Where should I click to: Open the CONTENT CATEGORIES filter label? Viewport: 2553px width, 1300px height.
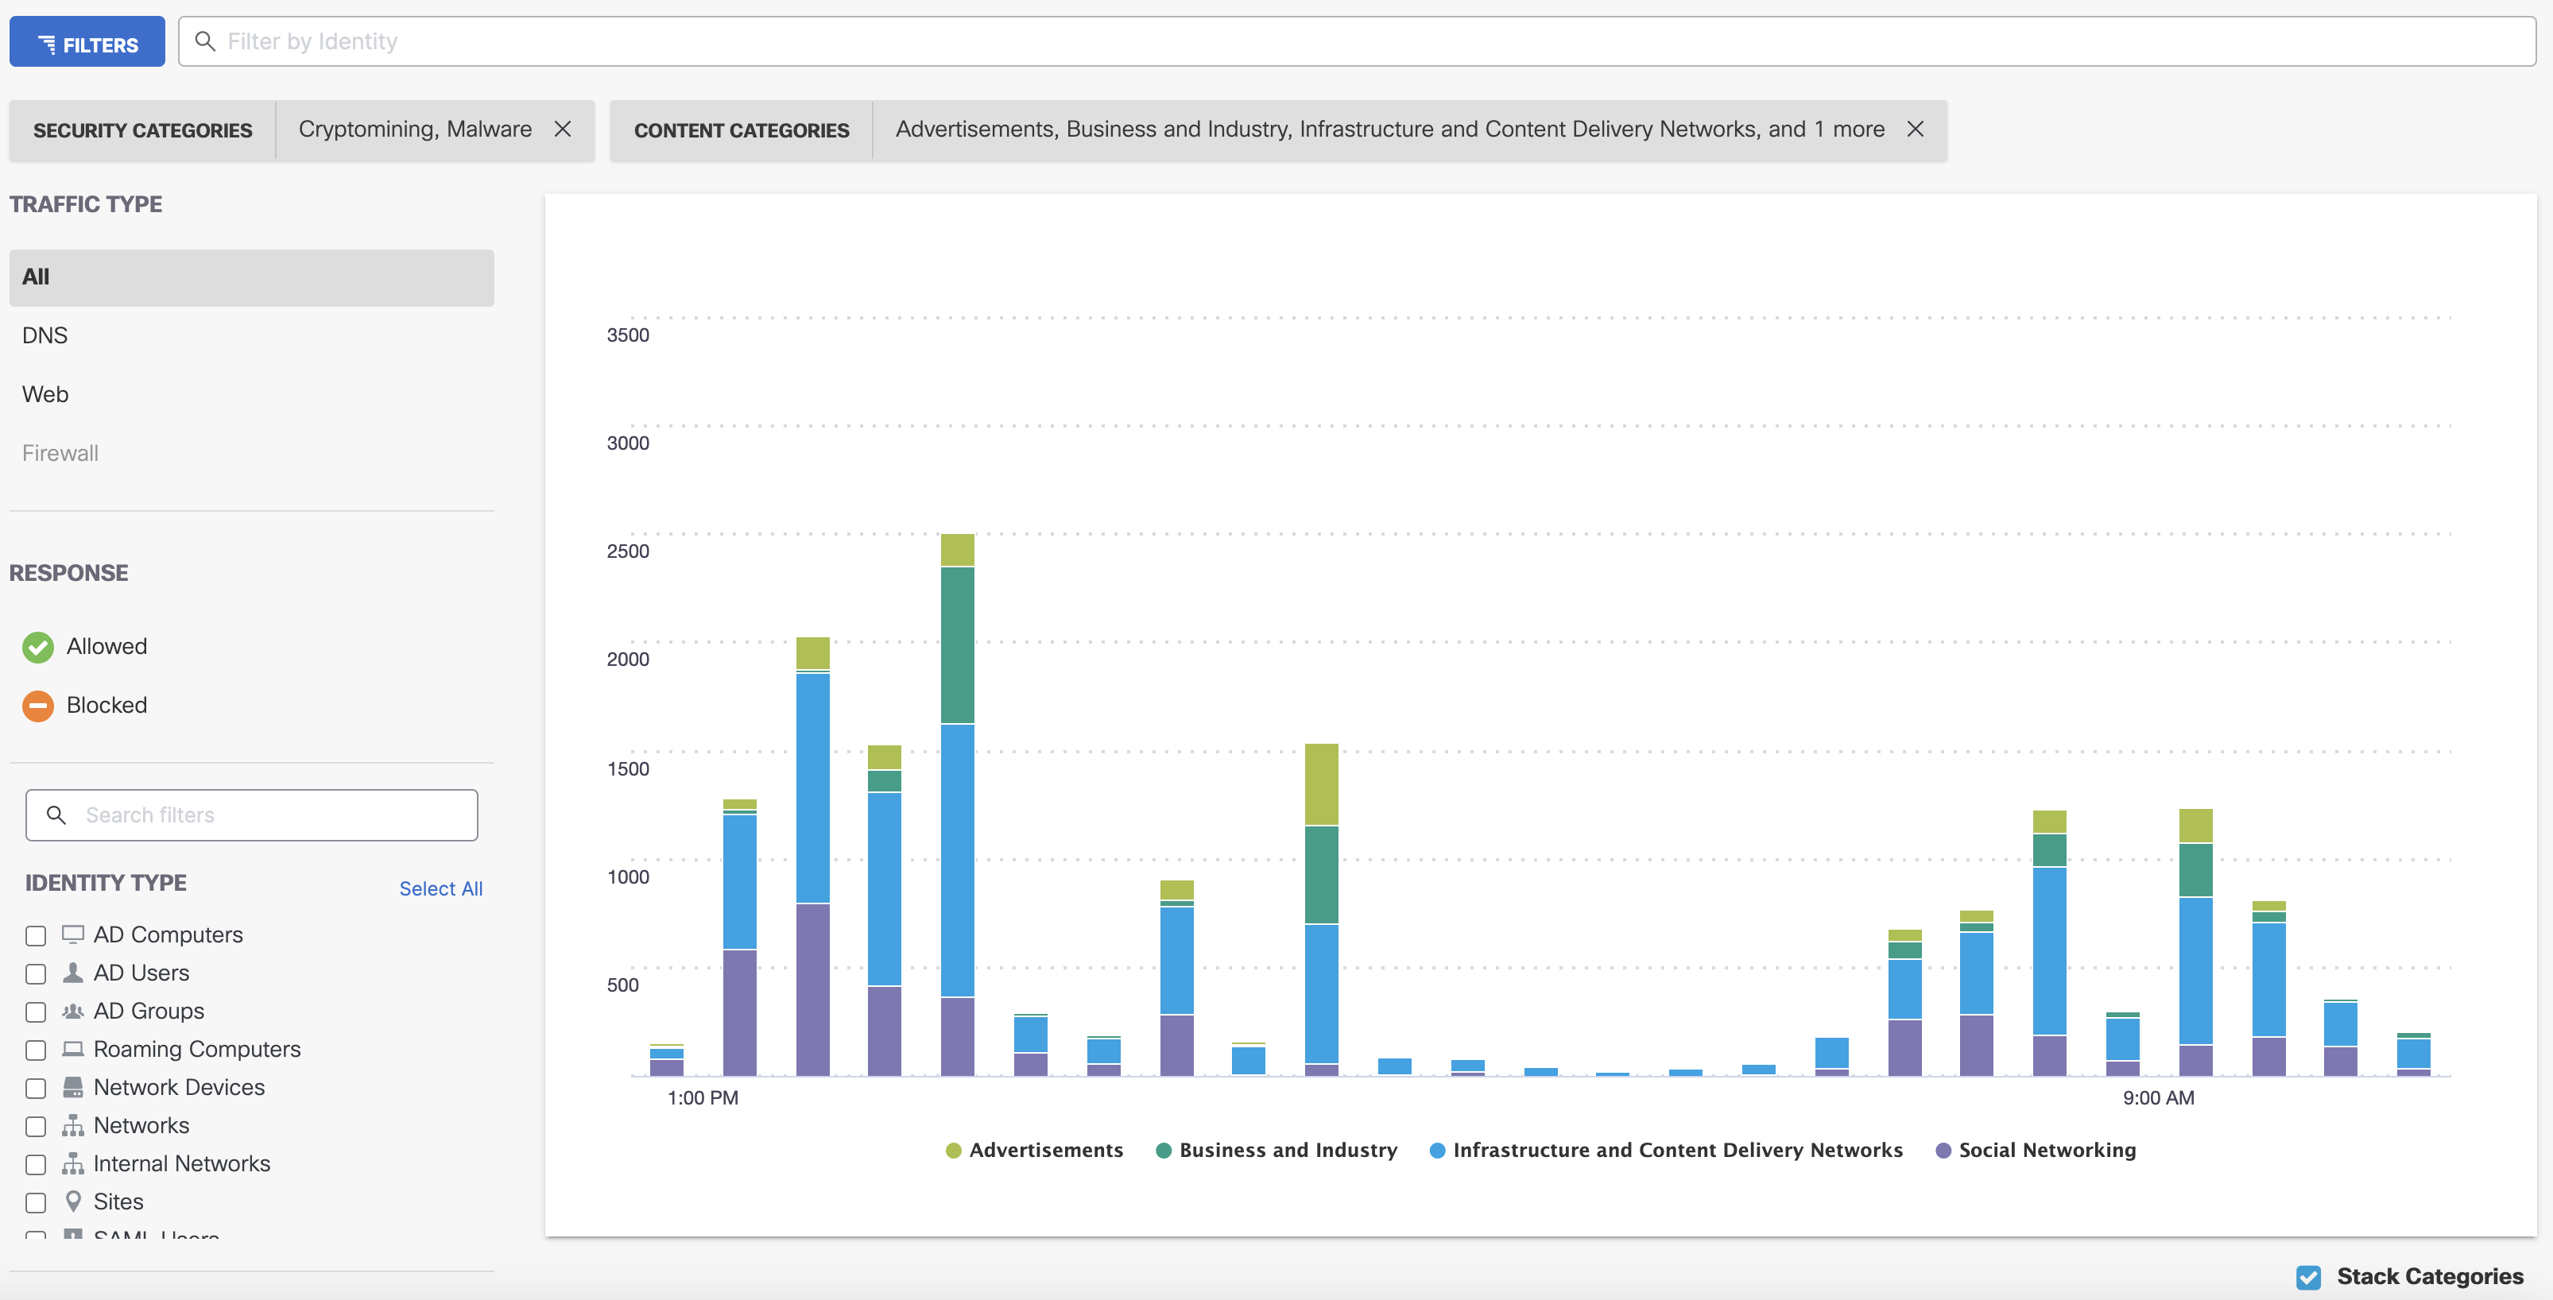click(742, 131)
